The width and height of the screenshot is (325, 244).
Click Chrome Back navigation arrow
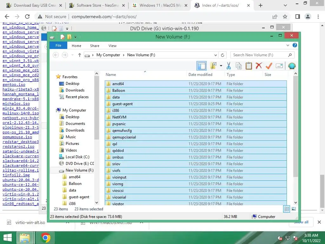[7, 17]
